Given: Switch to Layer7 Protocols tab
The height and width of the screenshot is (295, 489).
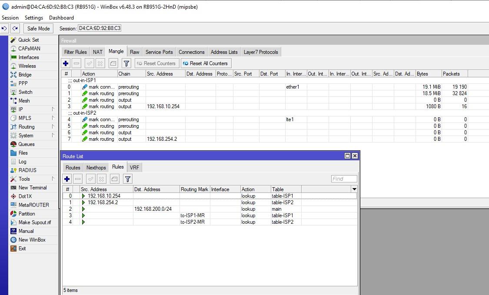Looking at the screenshot, I should click(261, 52).
